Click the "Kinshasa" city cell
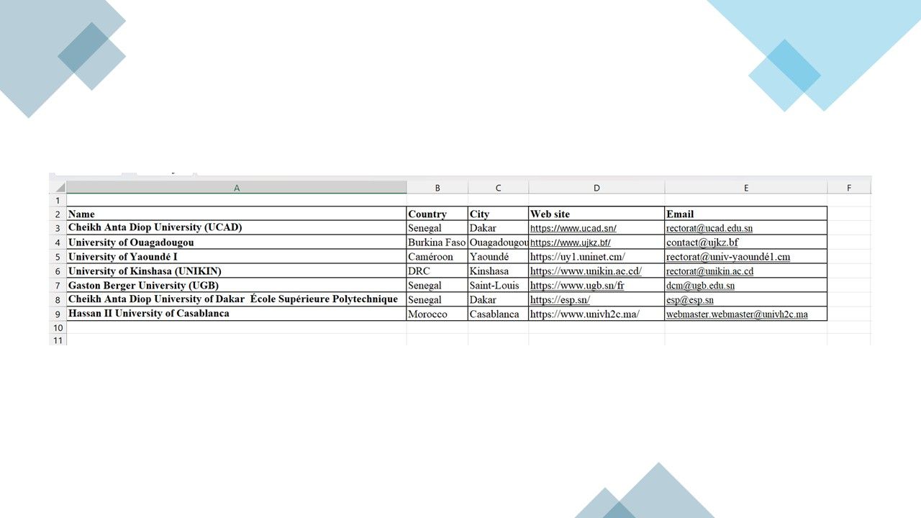 click(498, 271)
